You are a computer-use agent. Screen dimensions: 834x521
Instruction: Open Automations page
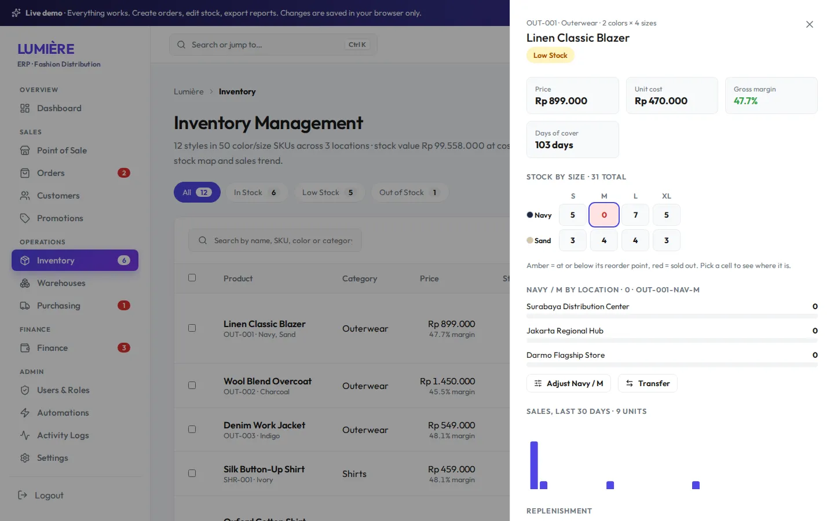(x=75, y=413)
